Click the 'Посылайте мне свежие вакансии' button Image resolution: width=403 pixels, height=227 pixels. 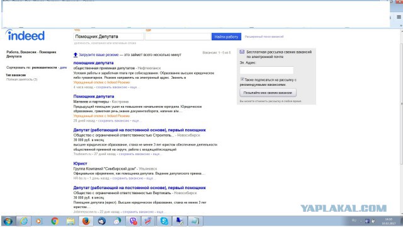(x=268, y=93)
